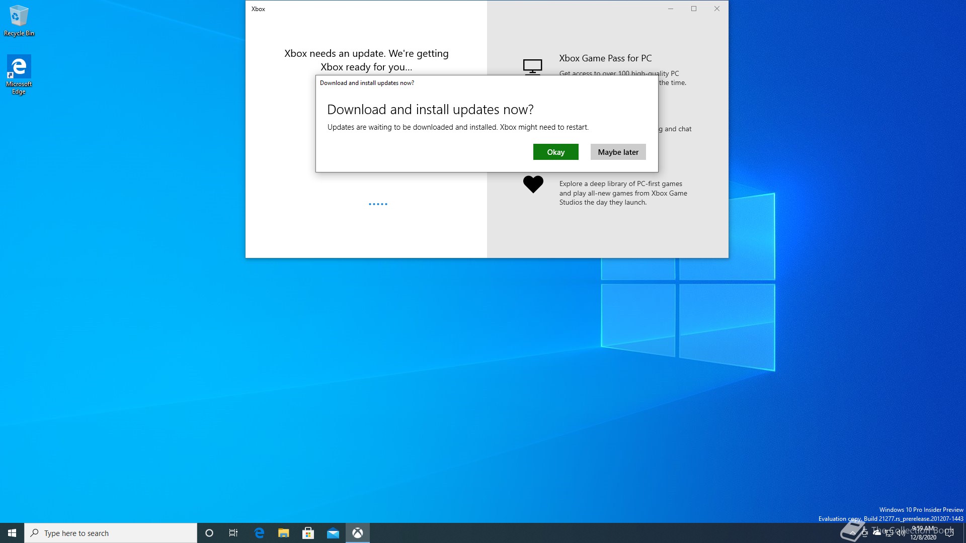Maximize the Xbox window
The height and width of the screenshot is (543, 966).
click(x=694, y=9)
